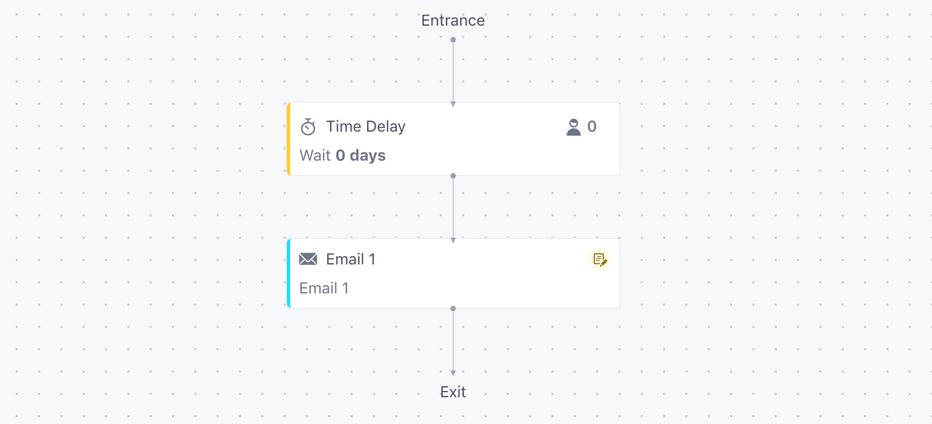Select the Entrance label
This screenshot has height=424, width=932.
click(453, 21)
